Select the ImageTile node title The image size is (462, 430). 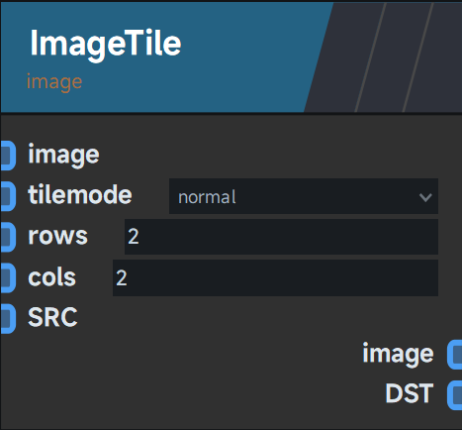click(x=106, y=44)
